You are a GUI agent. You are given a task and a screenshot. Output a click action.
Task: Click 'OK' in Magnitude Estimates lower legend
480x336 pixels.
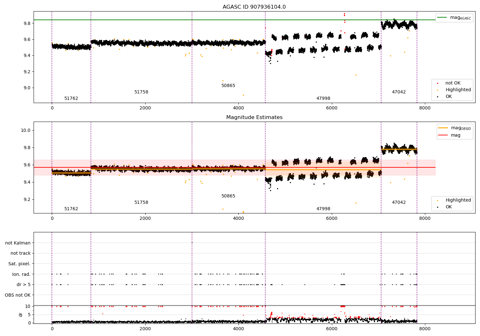coord(449,207)
